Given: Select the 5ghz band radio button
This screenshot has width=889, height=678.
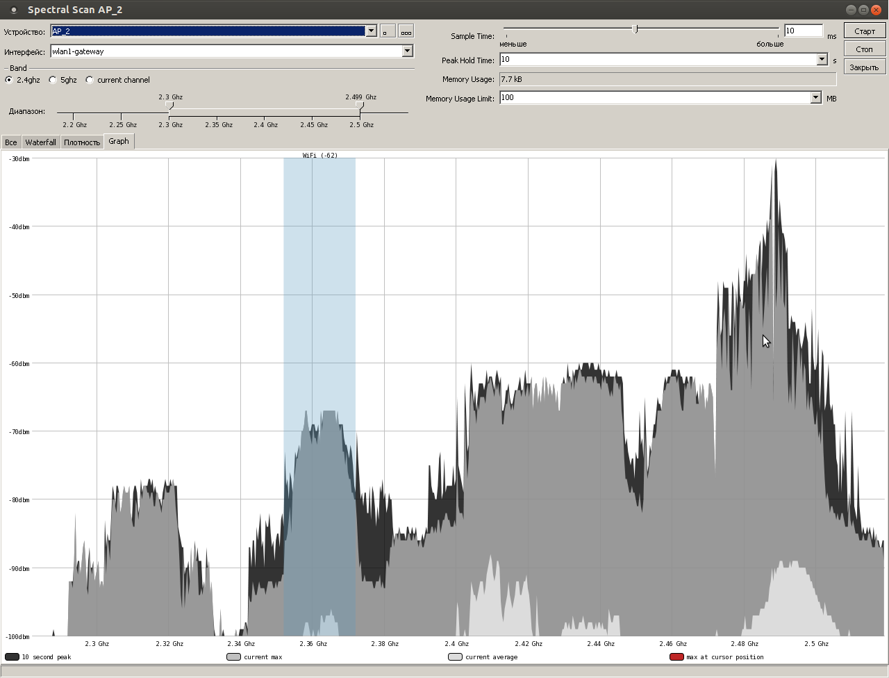Looking at the screenshot, I should pos(53,80).
